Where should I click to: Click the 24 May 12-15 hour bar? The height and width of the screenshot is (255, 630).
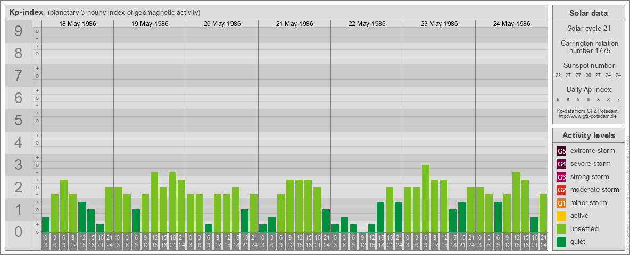tap(516, 202)
